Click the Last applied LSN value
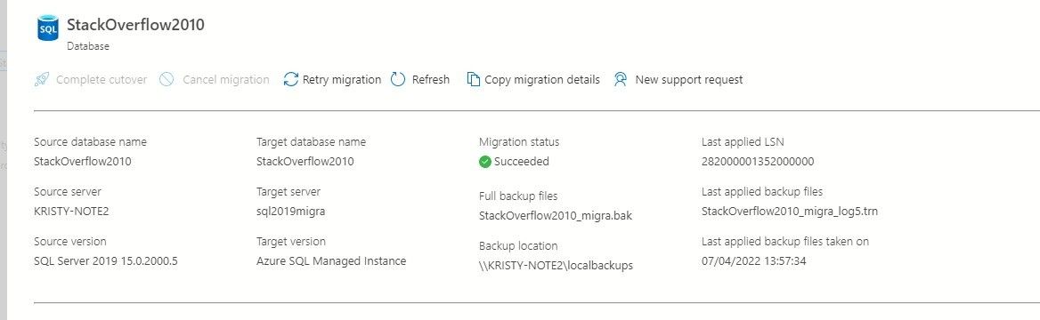The image size is (1040, 320). click(758, 162)
